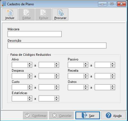This screenshot has width=128, height=121.
Task: Click the calculator app icon in title bar
Action: pyautogui.click(x=4, y=4)
